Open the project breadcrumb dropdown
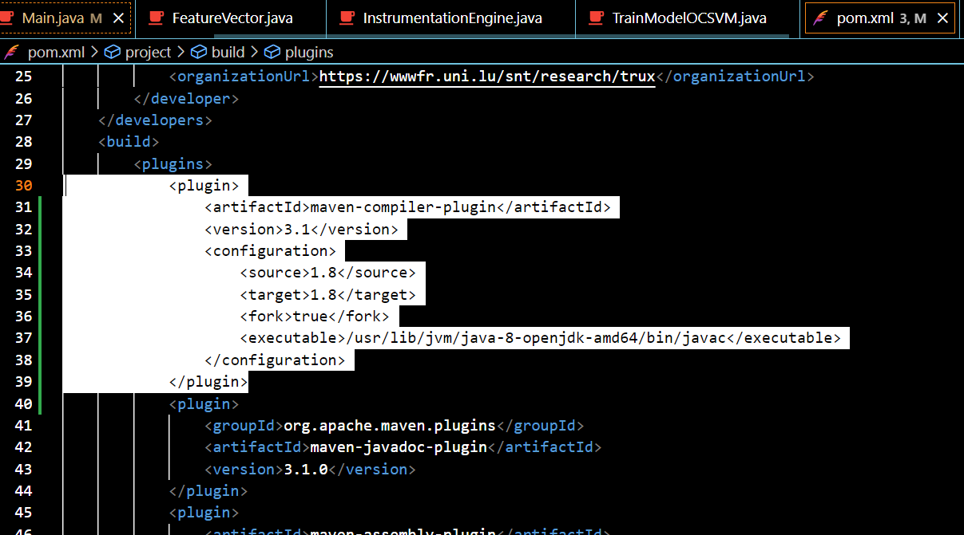964x535 pixels. pos(149,52)
